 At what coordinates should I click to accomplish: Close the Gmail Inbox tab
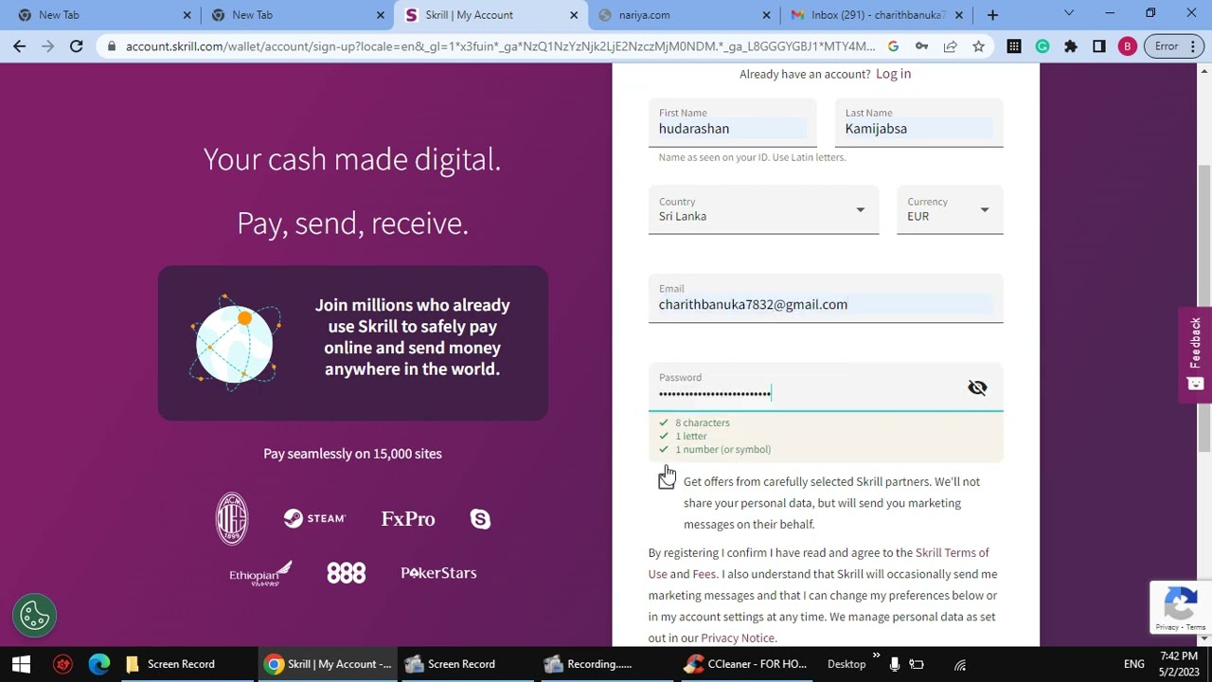coord(959,15)
